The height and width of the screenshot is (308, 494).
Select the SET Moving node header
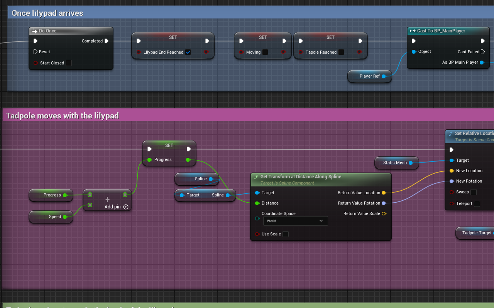[x=263, y=37]
